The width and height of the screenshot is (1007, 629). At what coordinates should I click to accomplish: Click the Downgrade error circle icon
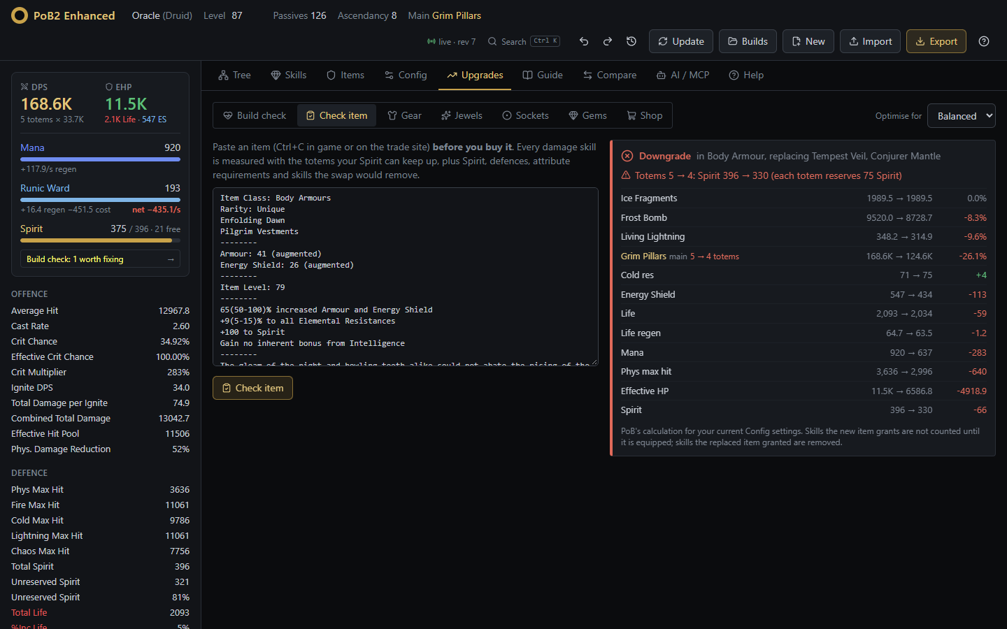[627, 156]
